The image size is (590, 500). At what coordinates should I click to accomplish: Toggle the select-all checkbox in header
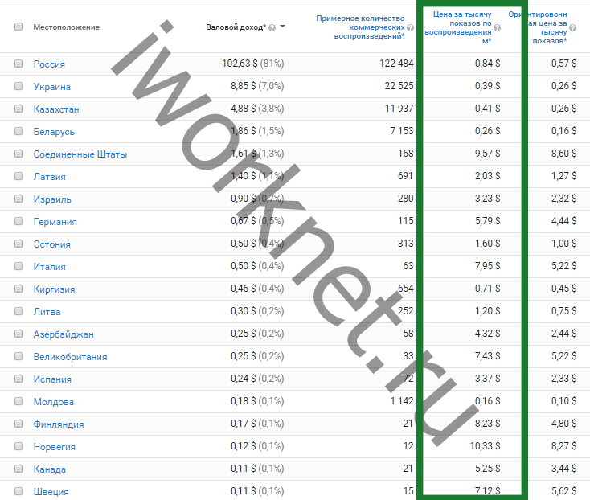[18, 27]
